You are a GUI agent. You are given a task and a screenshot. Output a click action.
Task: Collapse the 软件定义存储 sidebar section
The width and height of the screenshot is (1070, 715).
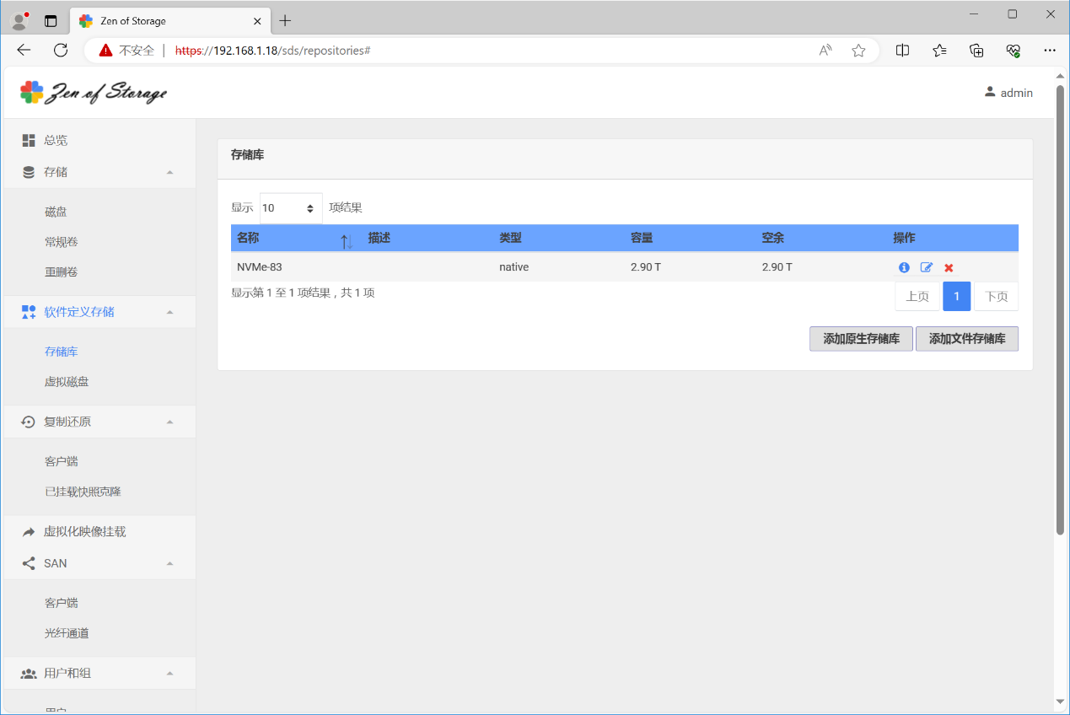coord(169,312)
